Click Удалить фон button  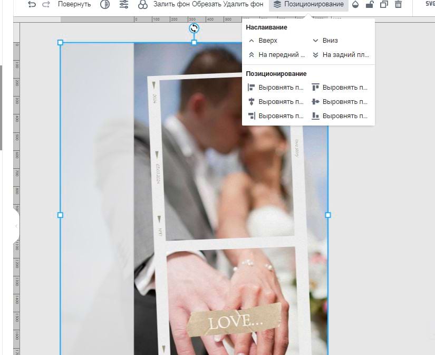click(243, 4)
